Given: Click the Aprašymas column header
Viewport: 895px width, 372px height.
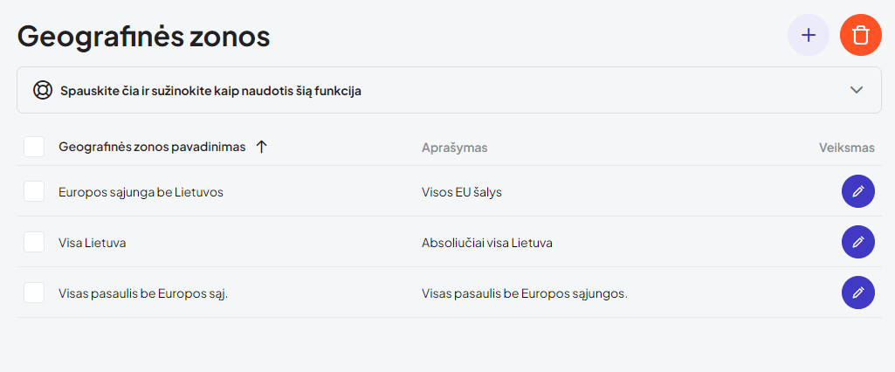Looking at the screenshot, I should (454, 148).
